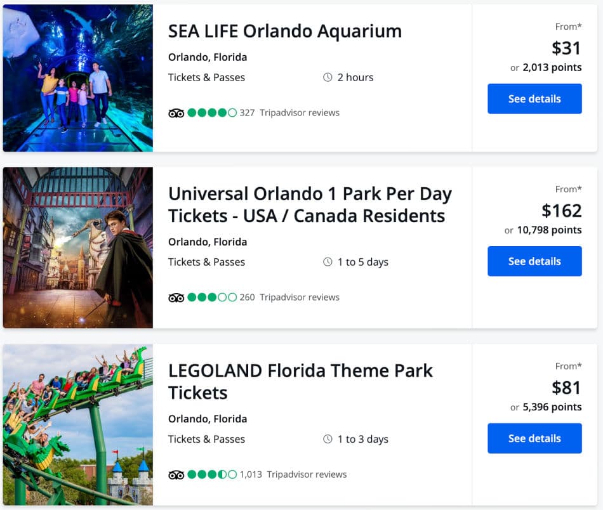The width and height of the screenshot is (603, 510).
Task: Click the clock icon beside 1 to 5 days
Action: [328, 262]
